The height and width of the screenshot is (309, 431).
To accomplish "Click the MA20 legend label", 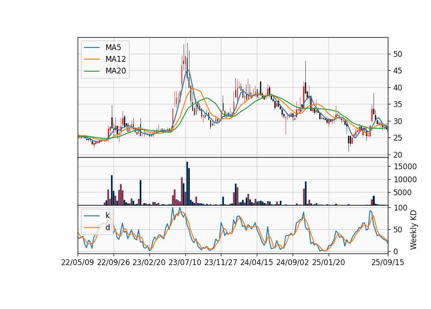I will 115,71.
